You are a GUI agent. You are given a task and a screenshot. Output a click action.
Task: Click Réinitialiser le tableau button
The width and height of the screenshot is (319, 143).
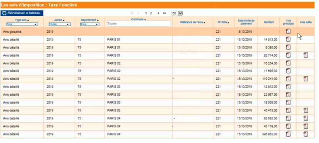[22, 13]
